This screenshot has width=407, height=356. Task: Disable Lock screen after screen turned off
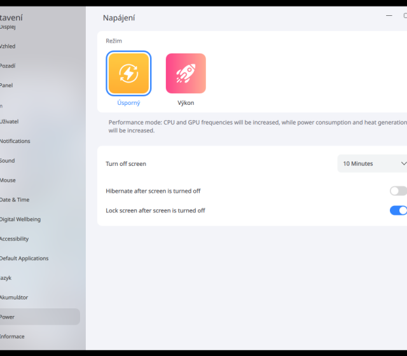[x=398, y=210]
